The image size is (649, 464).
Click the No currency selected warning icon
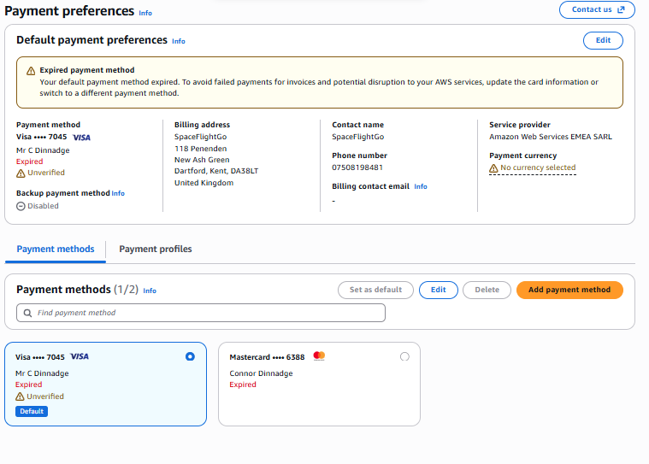[x=493, y=167]
